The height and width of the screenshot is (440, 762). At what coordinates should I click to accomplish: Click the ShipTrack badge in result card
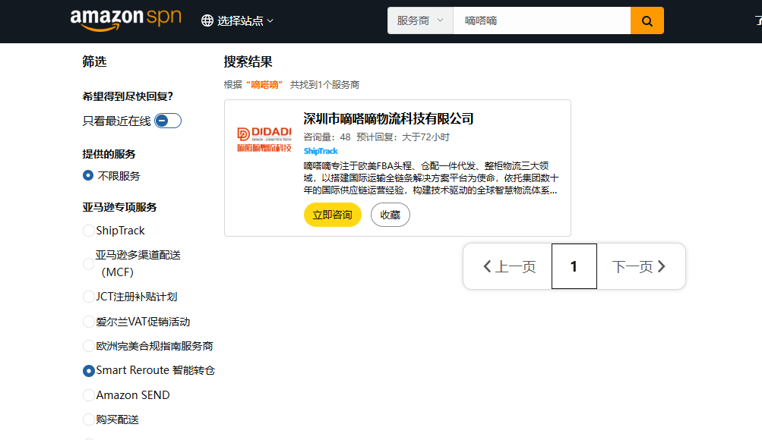[x=321, y=151]
